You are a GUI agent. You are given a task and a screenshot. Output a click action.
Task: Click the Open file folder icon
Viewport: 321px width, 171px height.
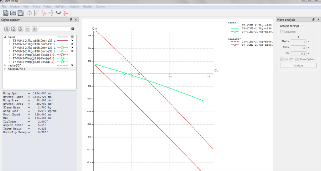coord(13,13)
